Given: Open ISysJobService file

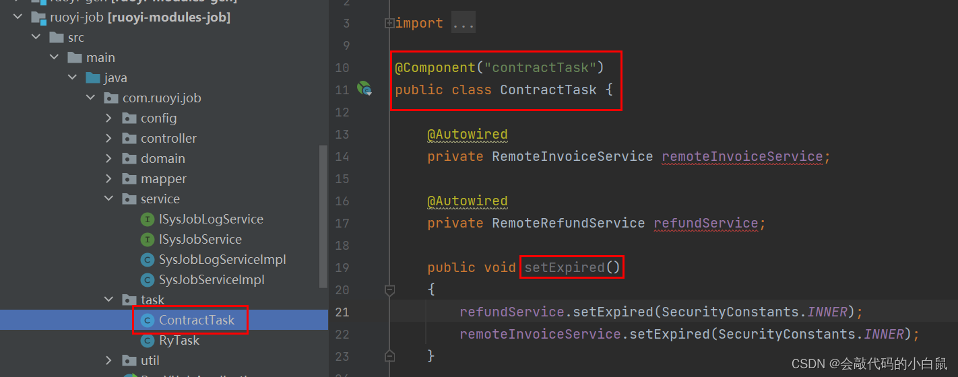Looking at the screenshot, I should pos(200,240).
